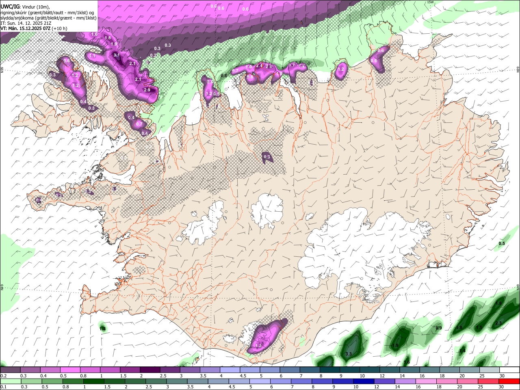Click the 'VT: Mán. 15.12.2025 07Z' valid time
Image resolution: width=520 pixels, height=390 pixels.
[x=25, y=28]
